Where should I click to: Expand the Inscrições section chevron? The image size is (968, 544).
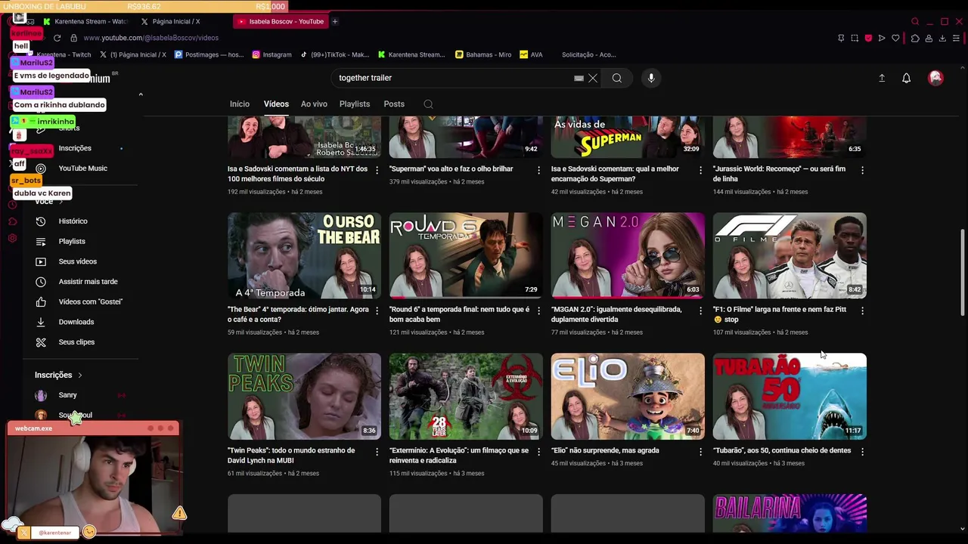click(79, 376)
